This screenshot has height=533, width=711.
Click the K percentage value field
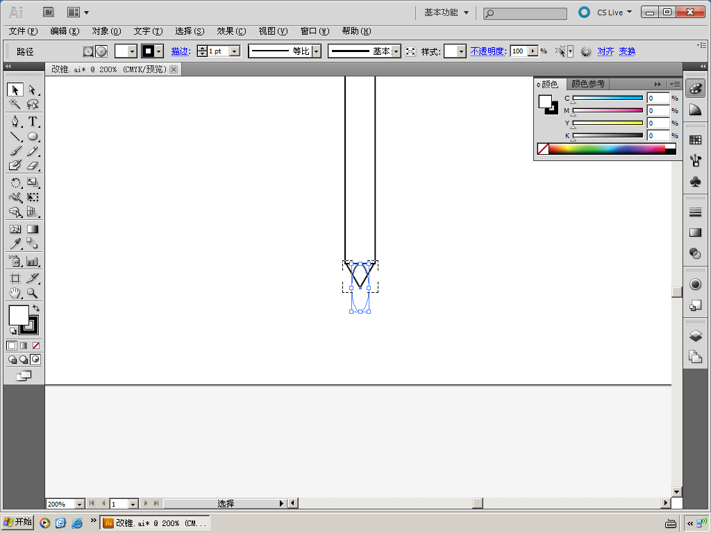[x=658, y=135]
